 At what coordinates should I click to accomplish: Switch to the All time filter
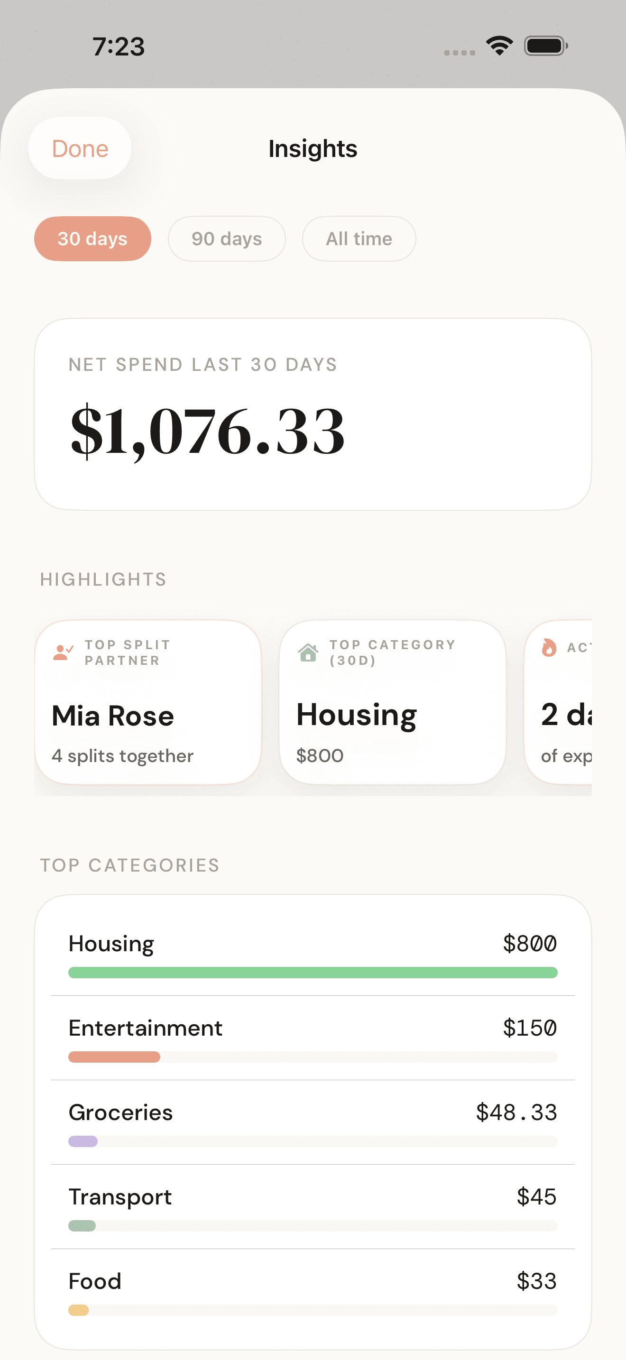(x=359, y=239)
